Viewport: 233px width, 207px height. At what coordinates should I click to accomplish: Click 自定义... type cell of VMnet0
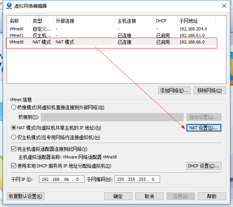pyautogui.click(x=42, y=29)
